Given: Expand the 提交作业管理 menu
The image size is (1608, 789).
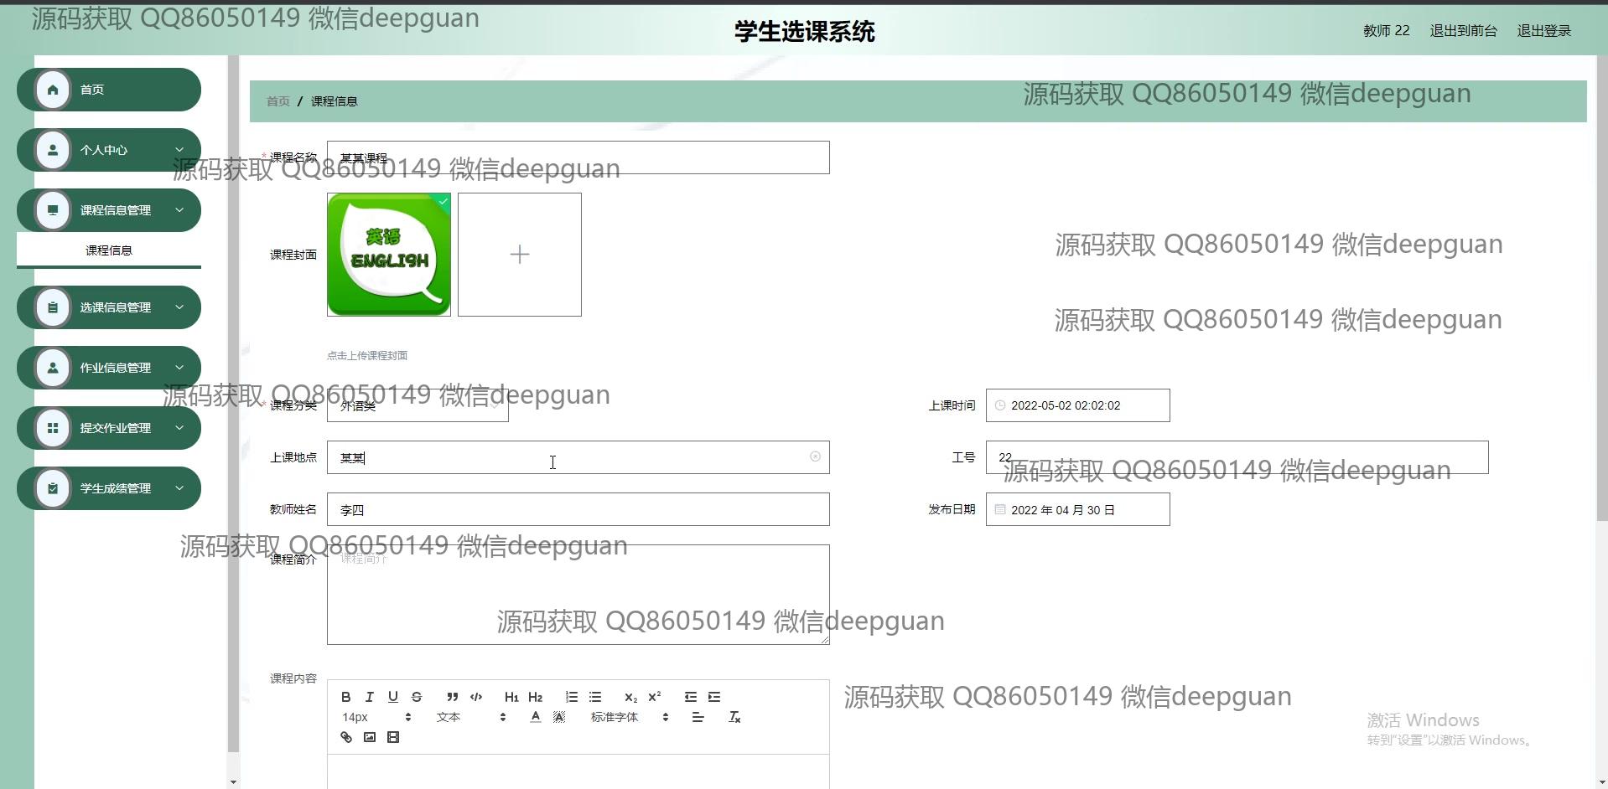Looking at the screenshot, I should (109, 428).
